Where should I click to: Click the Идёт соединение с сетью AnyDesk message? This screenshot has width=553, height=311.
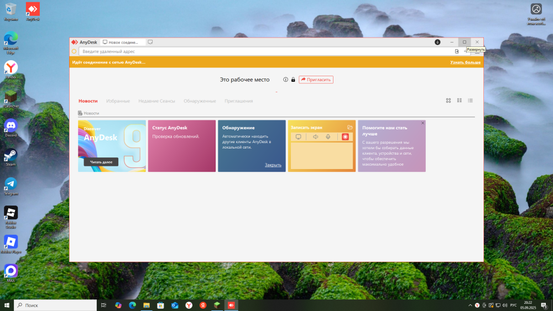(x=108, y=62)
